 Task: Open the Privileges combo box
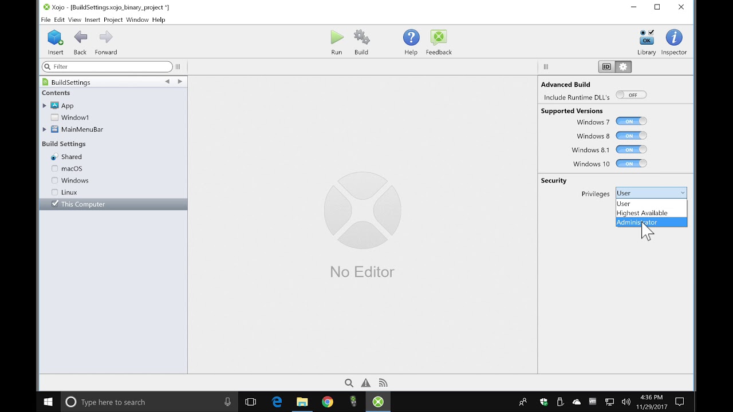[651, 193]
